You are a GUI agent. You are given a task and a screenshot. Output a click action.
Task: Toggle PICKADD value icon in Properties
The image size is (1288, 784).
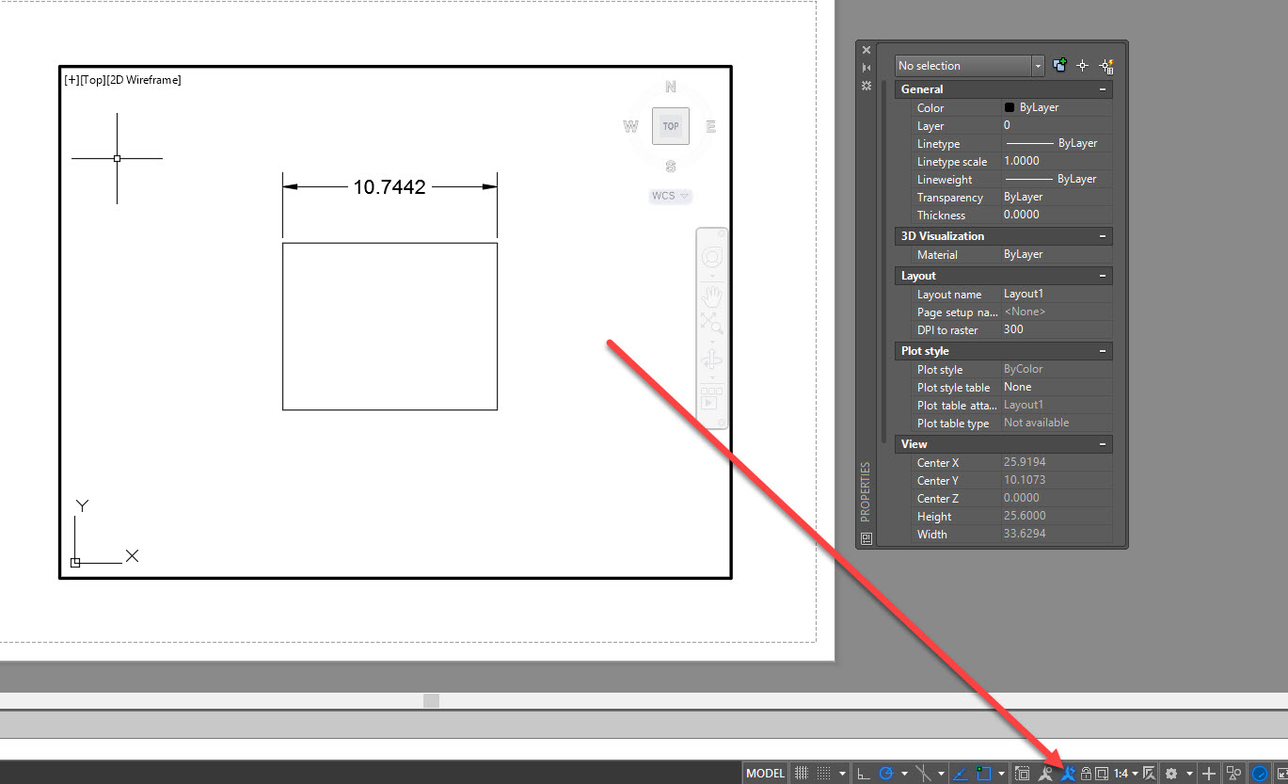point(1060,65)
